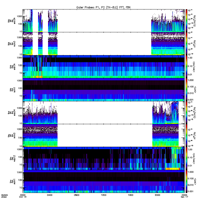Click the "1200" time axis label
This screenshot has height=210, width=197.
tap(103, 195)
